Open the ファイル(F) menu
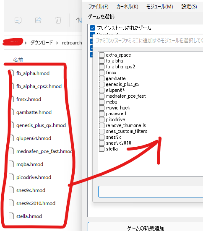The height and width of the screenshot is (231, 203). [98, 7]
